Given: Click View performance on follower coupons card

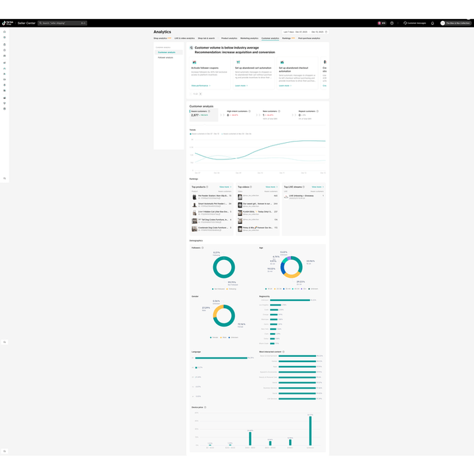Looking at the screenshot, I should pyautogui.click(x=200, y=86).
